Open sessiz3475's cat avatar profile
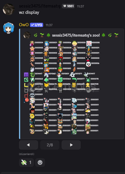The image size is (125, 174). point(9,9)
